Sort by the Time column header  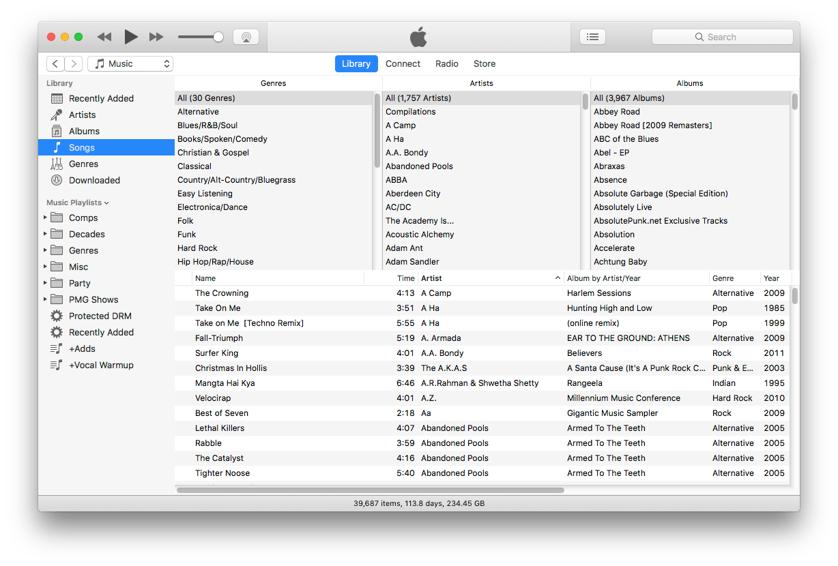[x=391, y=278]
